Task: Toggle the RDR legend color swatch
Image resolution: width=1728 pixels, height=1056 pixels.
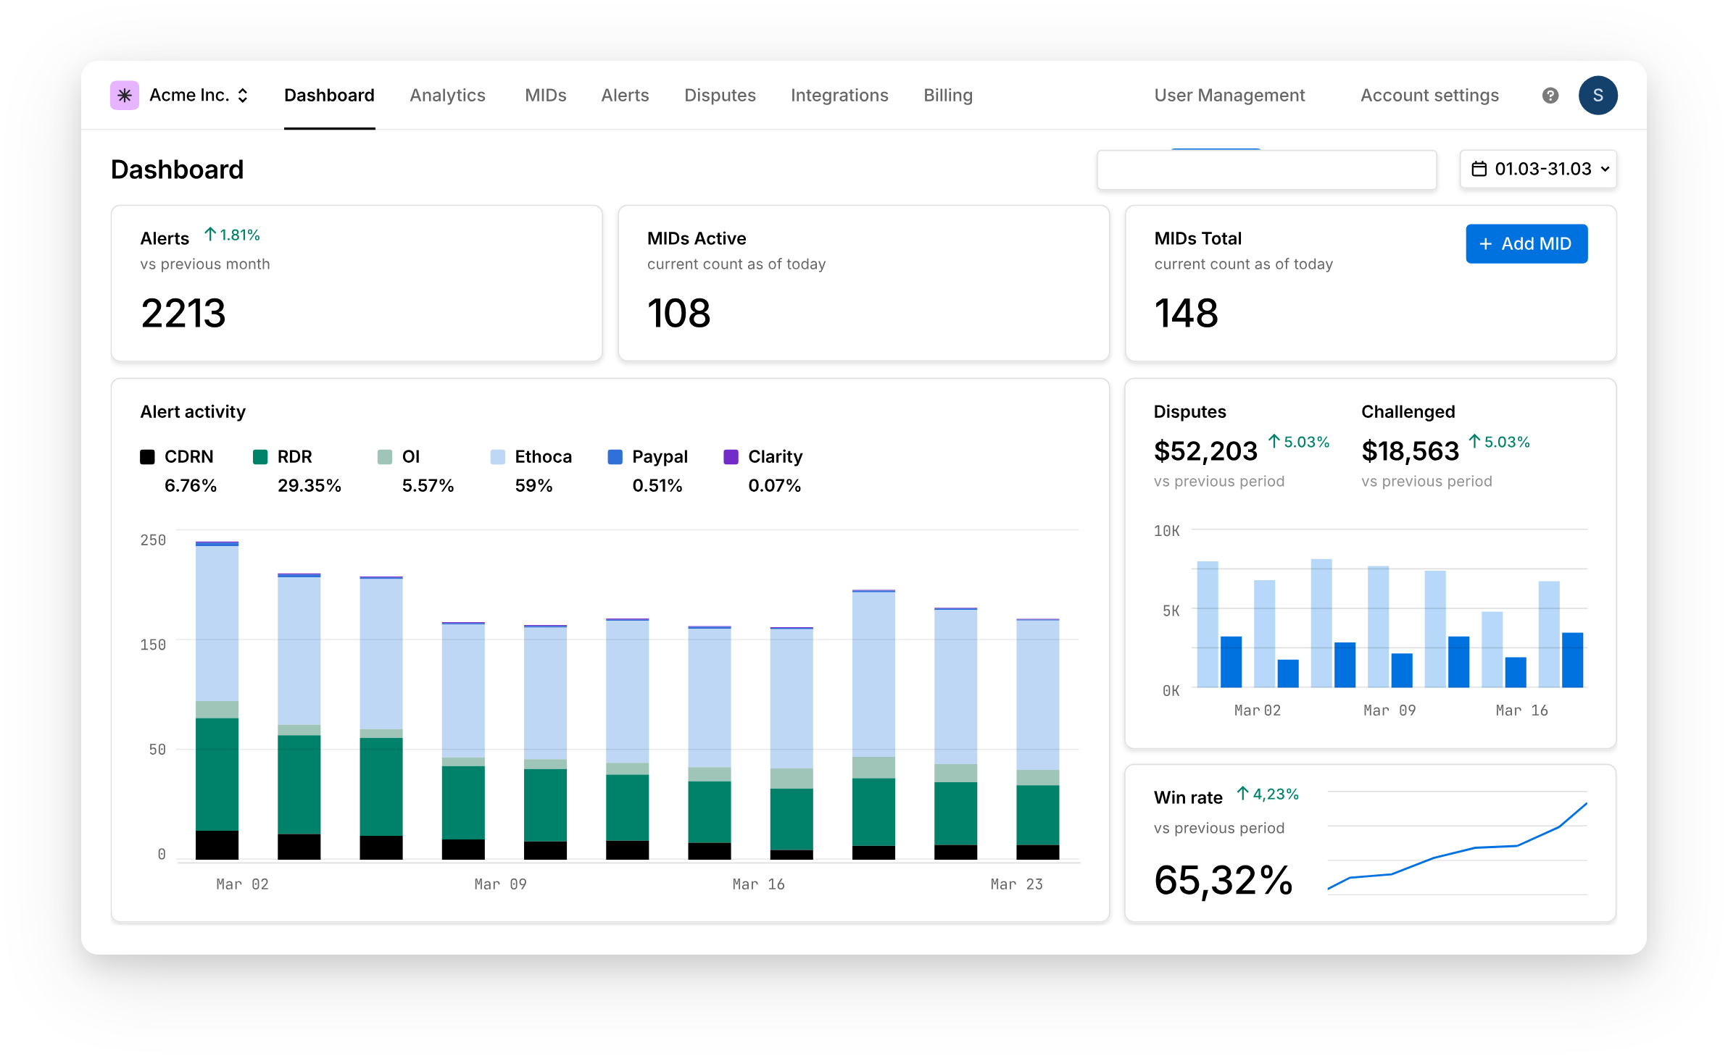Action: pyautogui.click(x=260, y=457)
